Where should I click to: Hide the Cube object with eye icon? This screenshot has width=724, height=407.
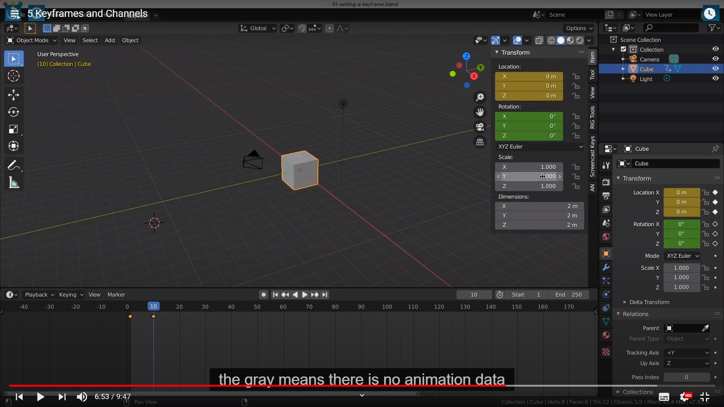(x=715, y=69)
